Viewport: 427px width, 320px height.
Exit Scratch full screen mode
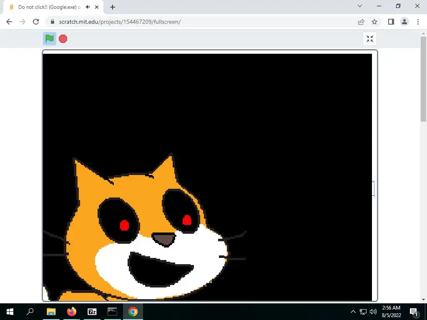pyautogui.click(x=370, y=39)
